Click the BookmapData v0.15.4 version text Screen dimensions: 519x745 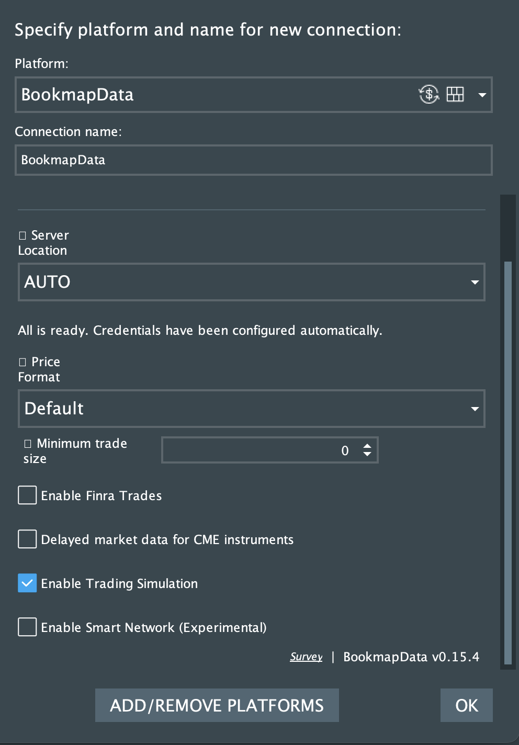pyautogui.click(x=411, y=657)
